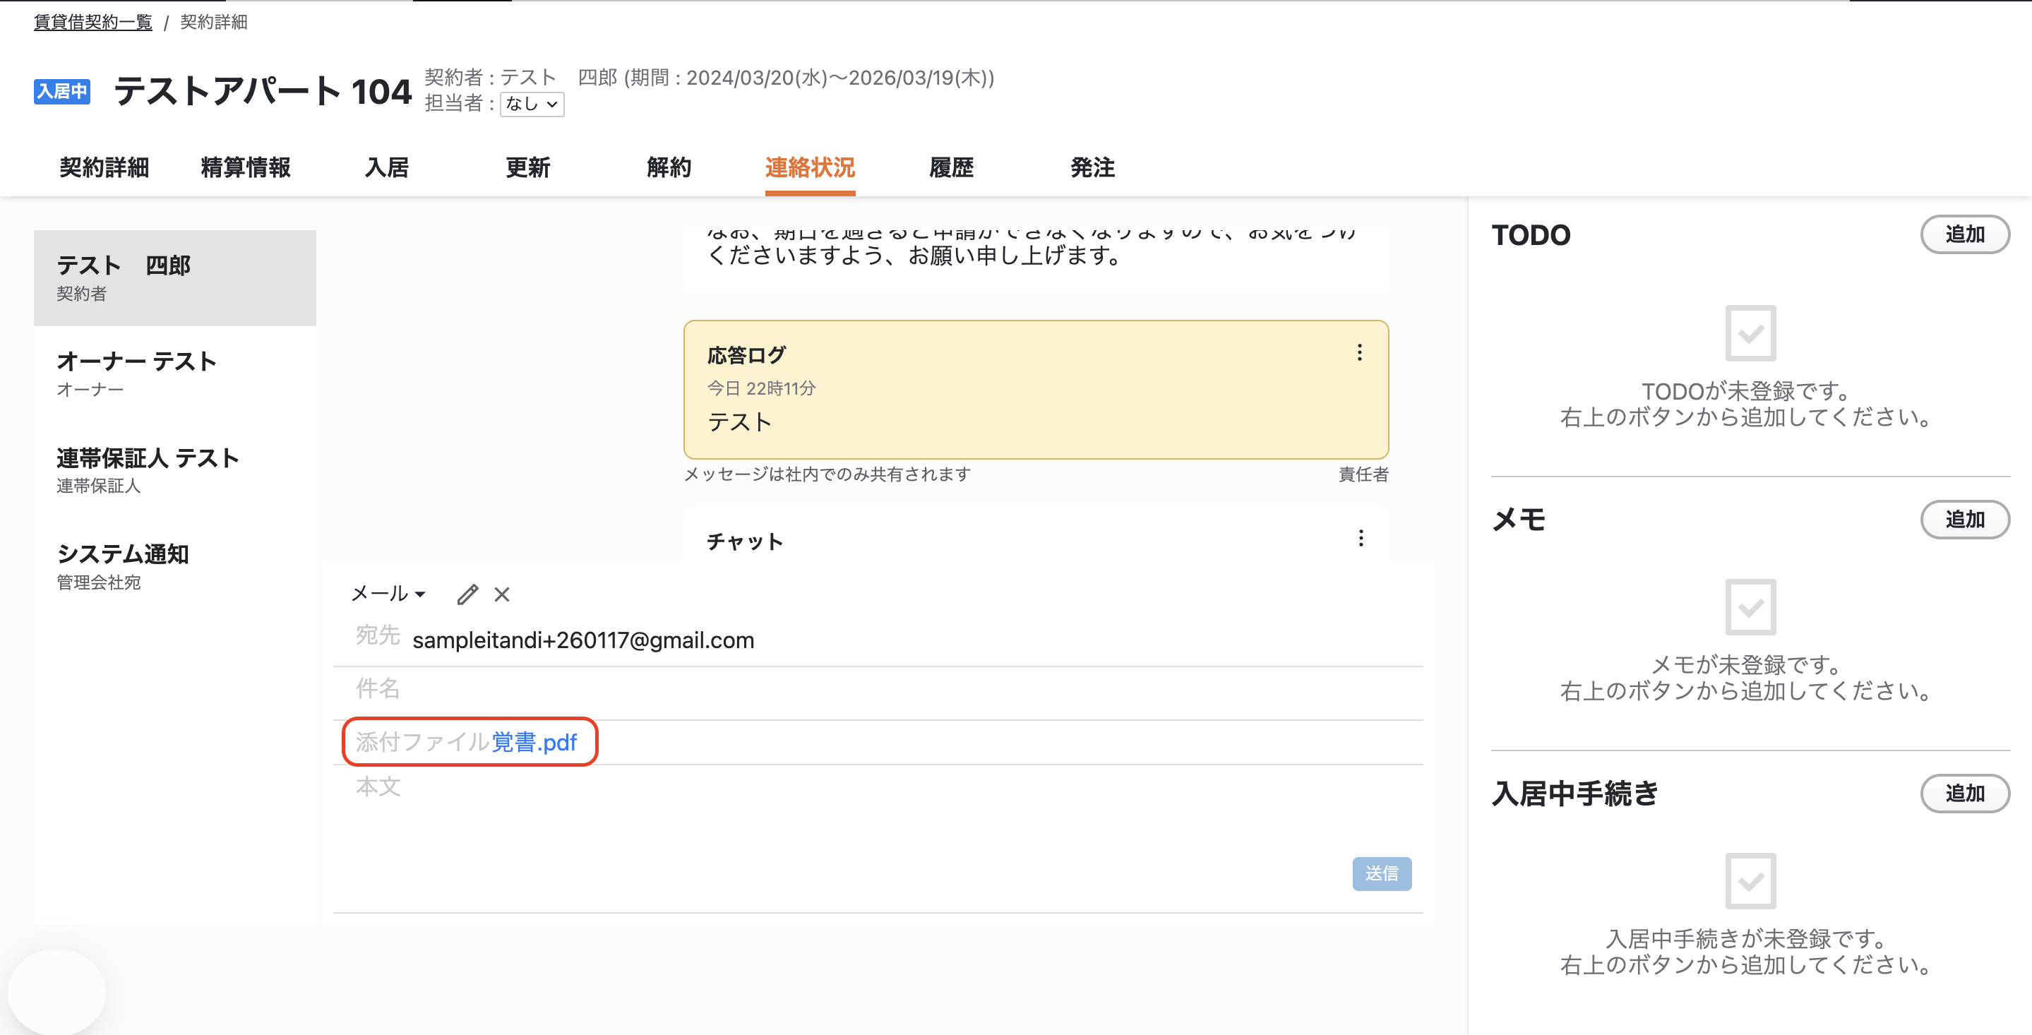Click the 入居中手続き empty-state checkbox icon
This screenshot has height=1035, width=2032.
(x=1750, y=880)
